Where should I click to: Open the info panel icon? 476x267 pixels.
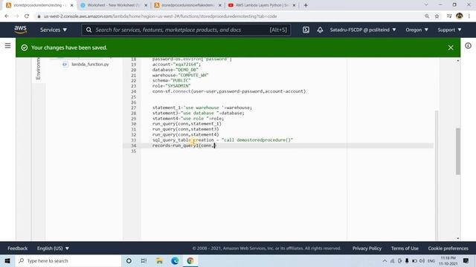coord(468,46)
